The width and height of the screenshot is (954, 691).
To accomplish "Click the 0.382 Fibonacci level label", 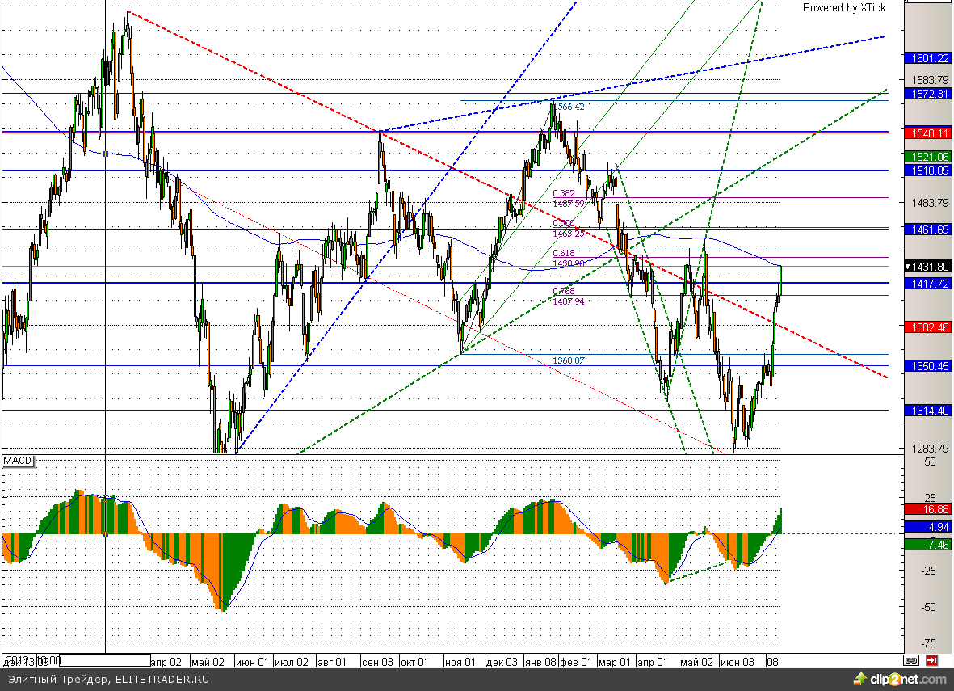I will (563, 194).
